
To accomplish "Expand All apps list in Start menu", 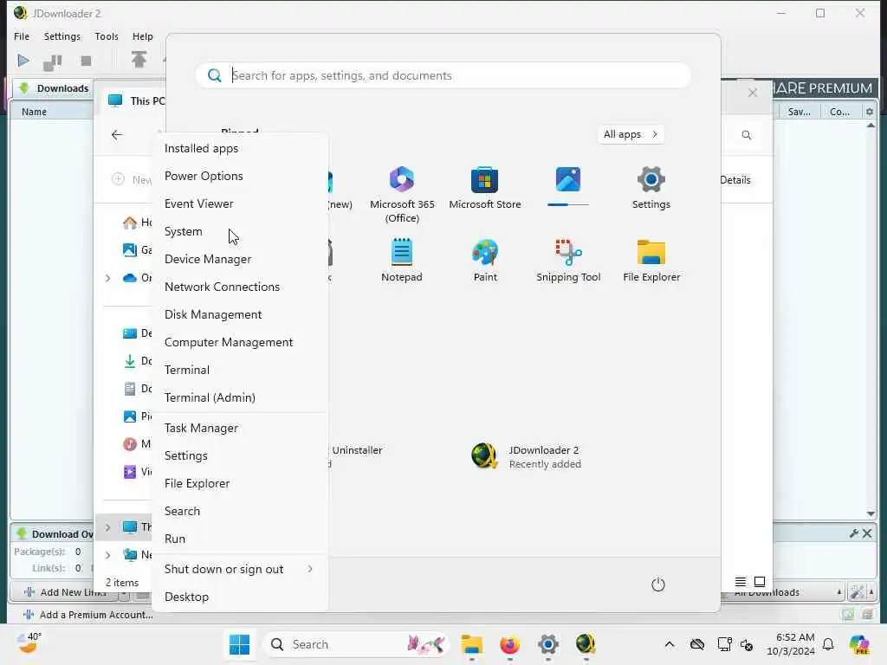I will 631,134.
